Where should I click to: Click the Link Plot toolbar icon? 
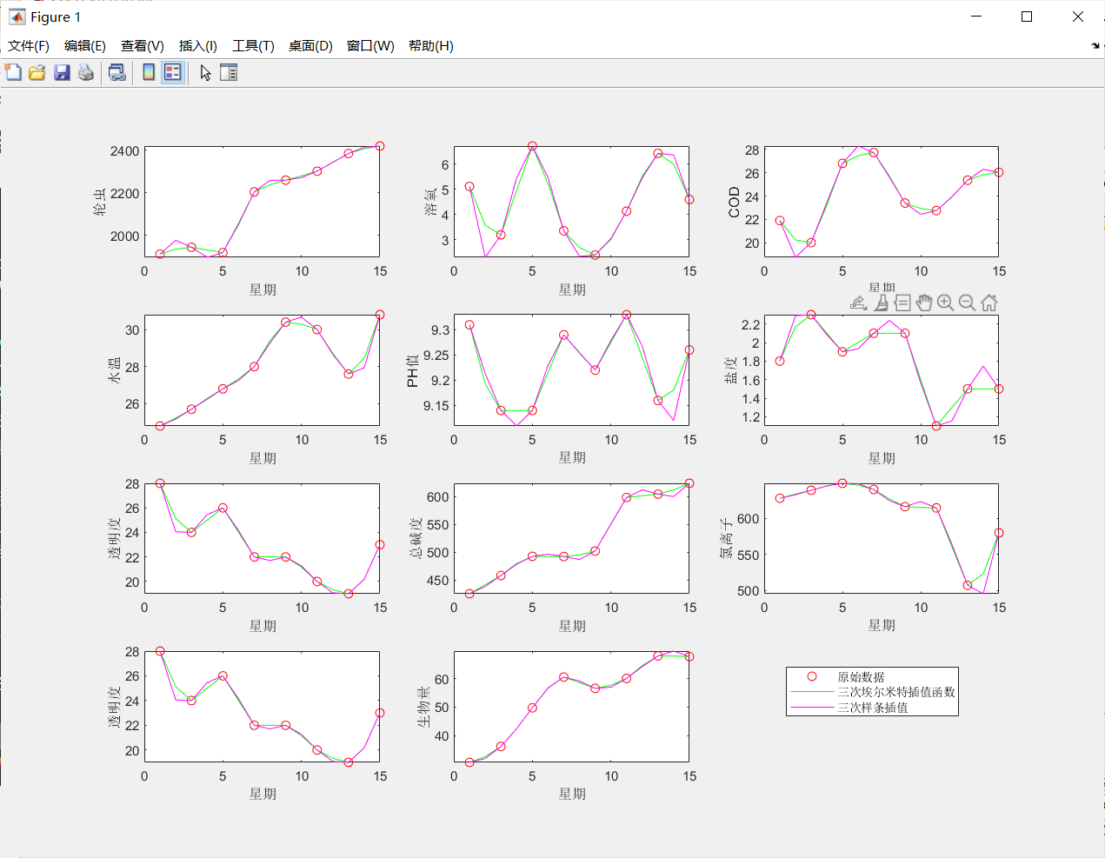click(x=116, y=73)
